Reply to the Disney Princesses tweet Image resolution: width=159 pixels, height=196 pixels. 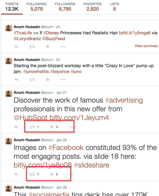[16, 47]
